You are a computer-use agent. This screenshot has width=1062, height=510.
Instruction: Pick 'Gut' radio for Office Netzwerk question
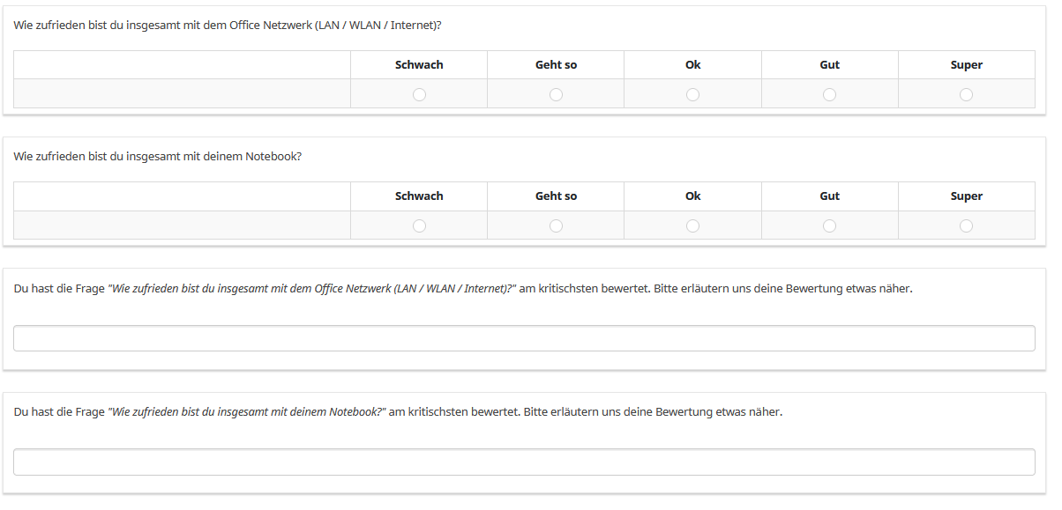[829, 94]
